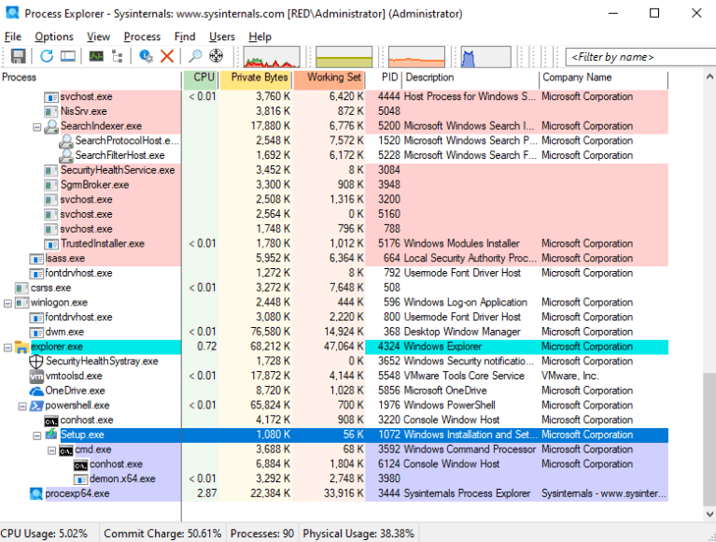Sort by the Private Bytes column header
716x542 pixels.
[x=255, y=78]
